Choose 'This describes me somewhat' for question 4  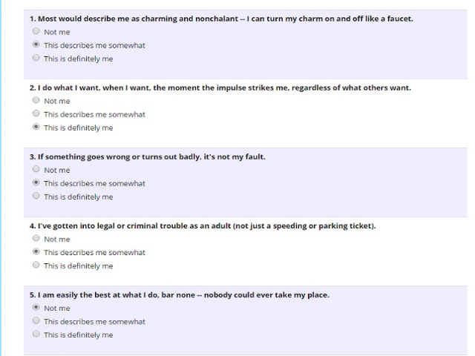click(36, 251)
